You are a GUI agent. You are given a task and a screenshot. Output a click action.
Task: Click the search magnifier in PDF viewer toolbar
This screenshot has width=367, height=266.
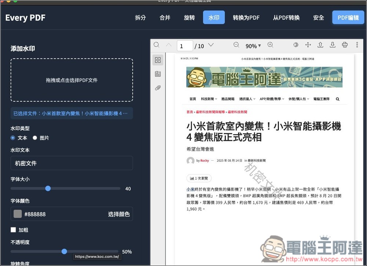[x=156, y=45]
